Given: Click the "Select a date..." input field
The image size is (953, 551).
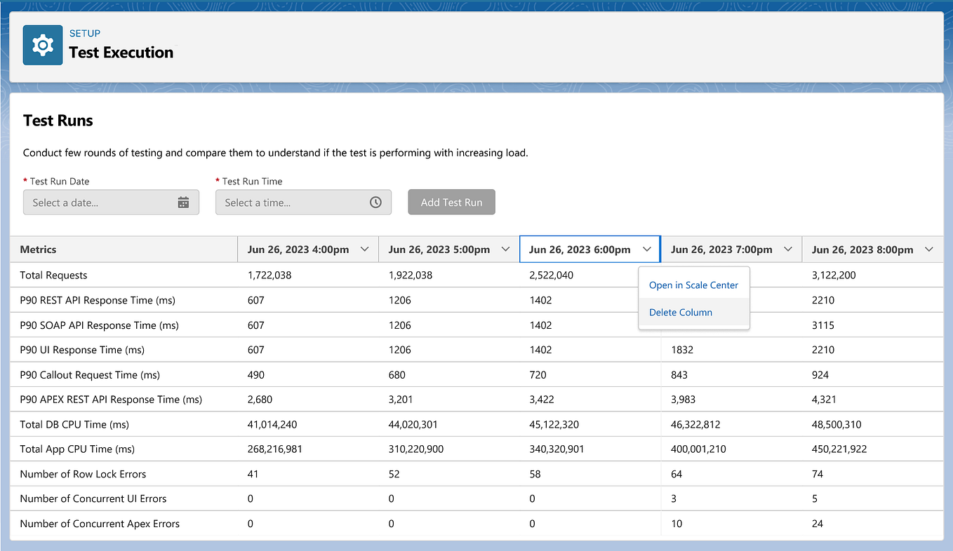Looking at the screenshot, I should pyautogui.click(x=98, y=201).
